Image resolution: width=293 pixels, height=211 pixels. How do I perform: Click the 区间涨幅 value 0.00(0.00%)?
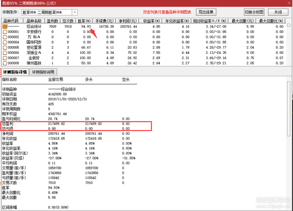tap(58, 207)
